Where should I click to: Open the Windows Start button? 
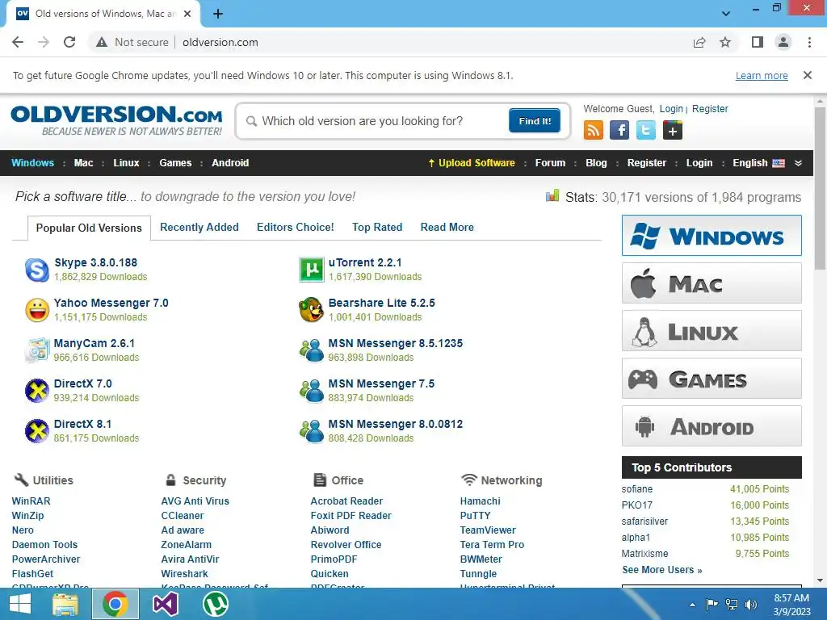click(20, 604)
